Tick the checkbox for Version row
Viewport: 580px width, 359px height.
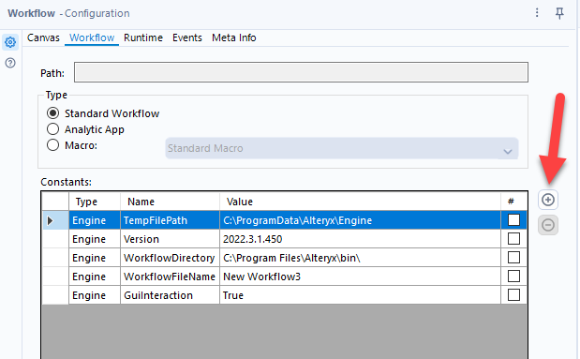tap(513, 239)
